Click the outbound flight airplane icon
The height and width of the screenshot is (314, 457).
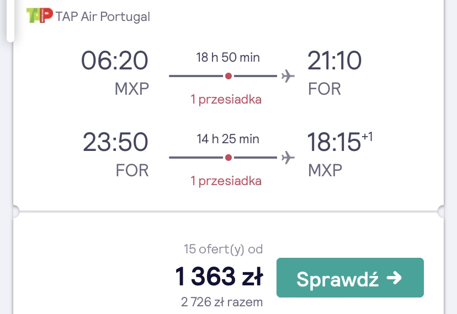pyautogui.click(x=288, y=76)
